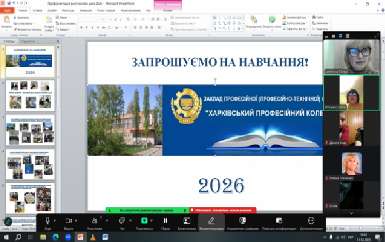Click the Комментировать annotate pencil icon

[211, 221]
